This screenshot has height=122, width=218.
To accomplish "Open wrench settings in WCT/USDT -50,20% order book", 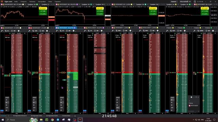I will point(85,31).
